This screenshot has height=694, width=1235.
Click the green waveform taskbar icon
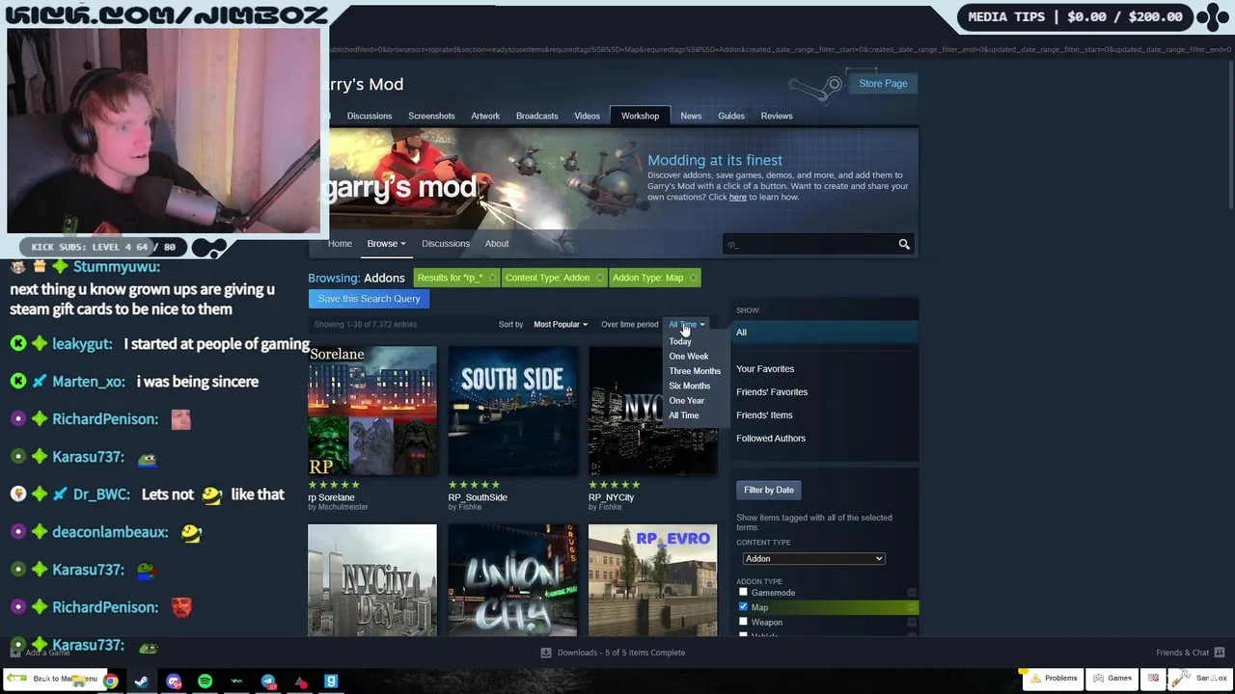(236, 681)
